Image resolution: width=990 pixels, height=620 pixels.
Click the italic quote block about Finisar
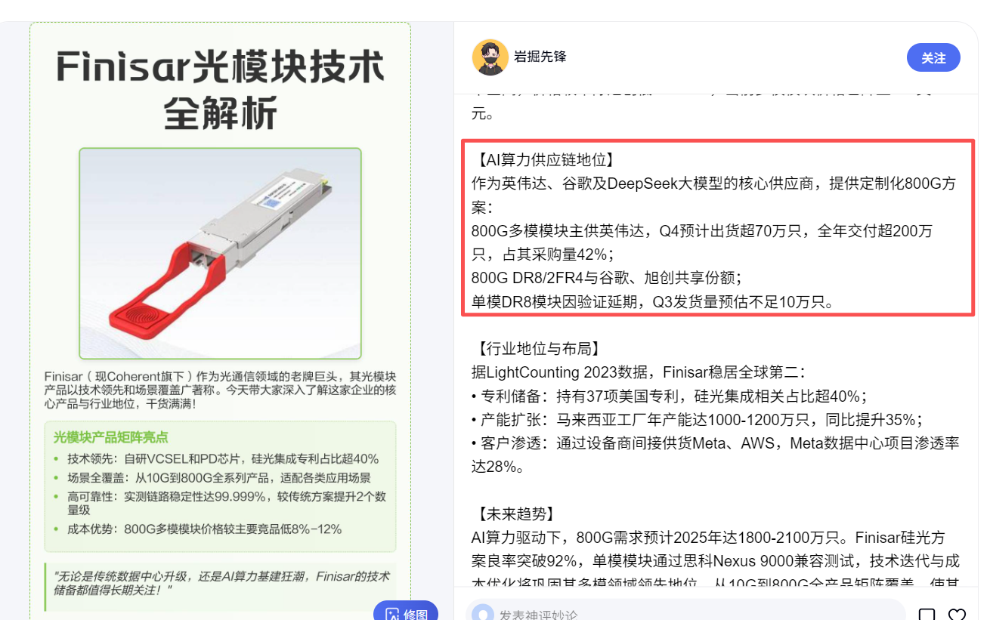(220, 582)
